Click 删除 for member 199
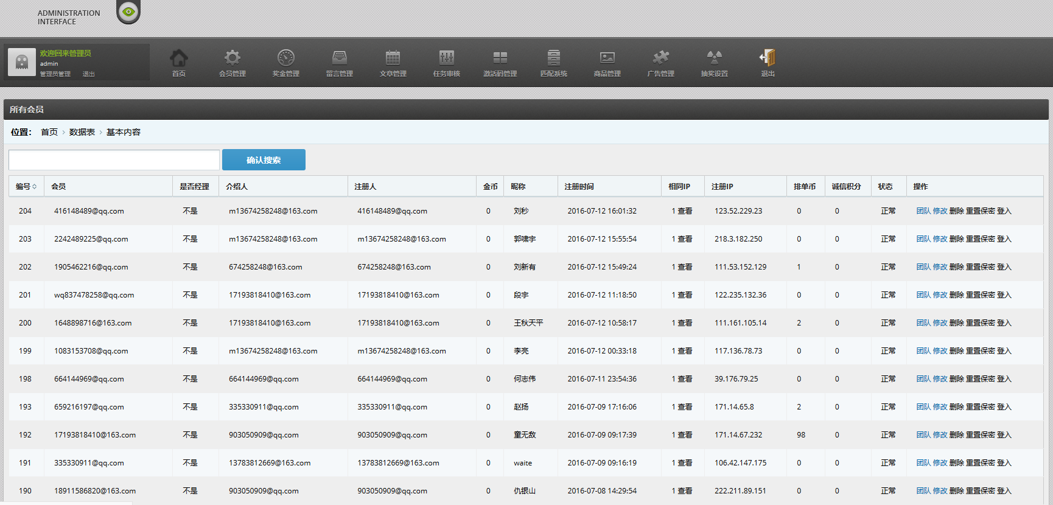This screenshot has height=505, width=1053. click(x=956, y=351)
